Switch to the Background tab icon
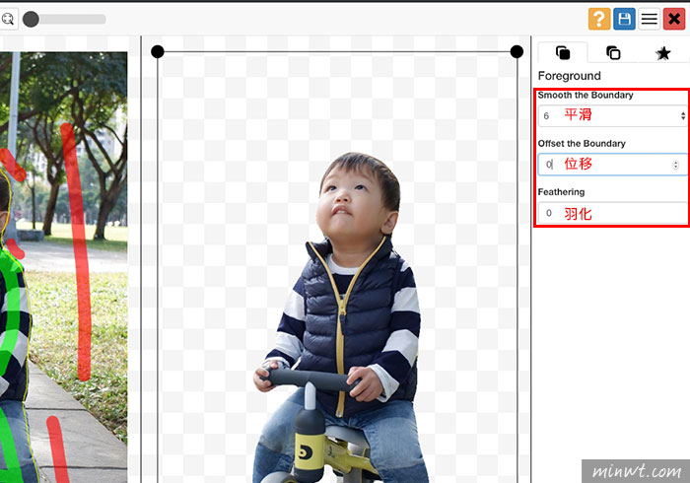690x483 pixels. point(613,53)
